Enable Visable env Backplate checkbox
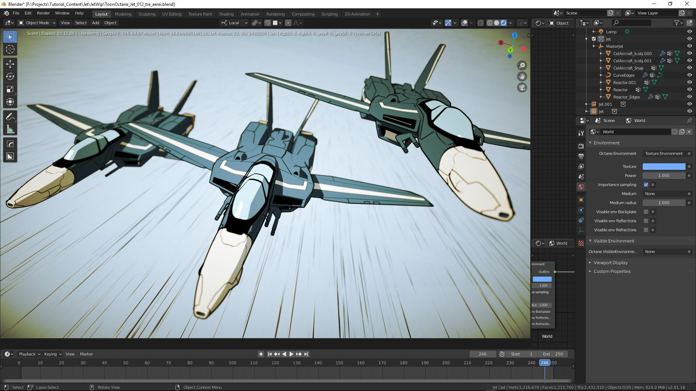This screenshot has height=391, width=696. 646,212
